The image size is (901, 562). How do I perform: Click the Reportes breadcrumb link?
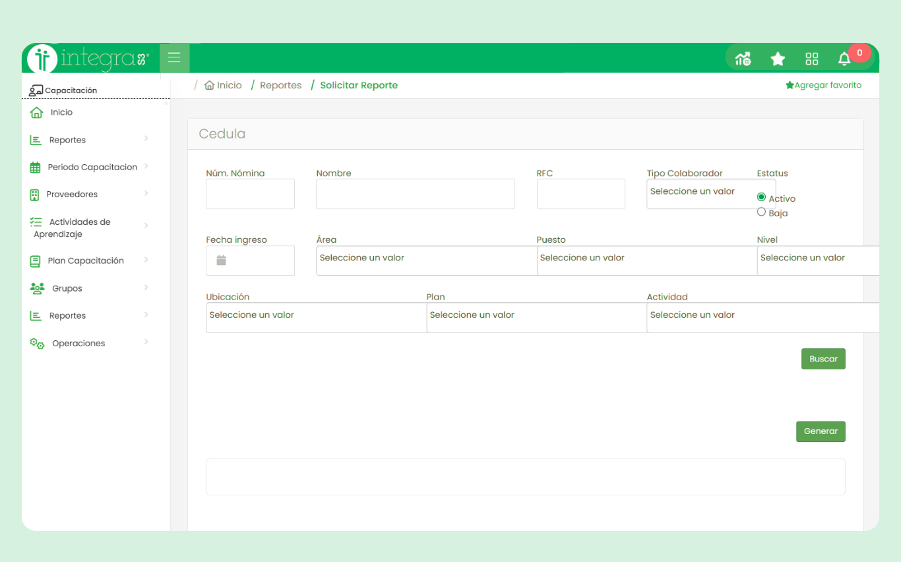[x=281, y=85]
